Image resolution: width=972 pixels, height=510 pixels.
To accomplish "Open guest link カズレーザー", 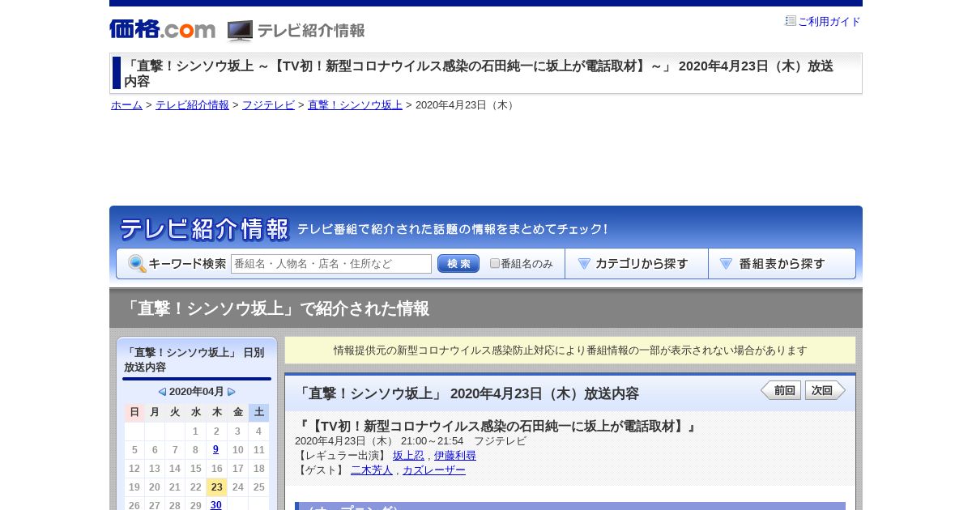I will [x=434, y=470].
